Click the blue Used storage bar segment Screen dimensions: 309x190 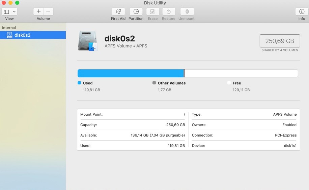click(x=131, y=73)
